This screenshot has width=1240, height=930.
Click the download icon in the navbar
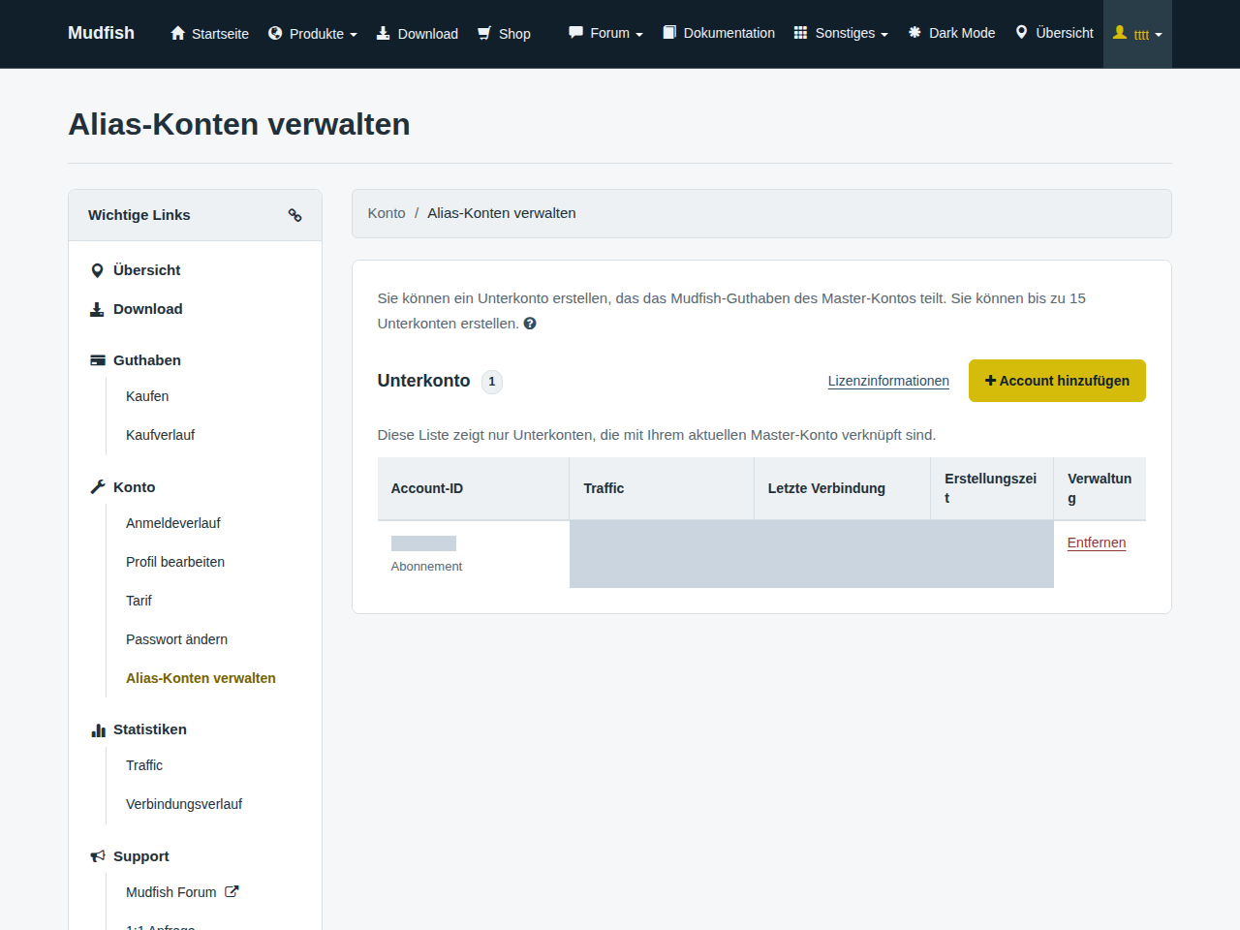click(384, 33)
